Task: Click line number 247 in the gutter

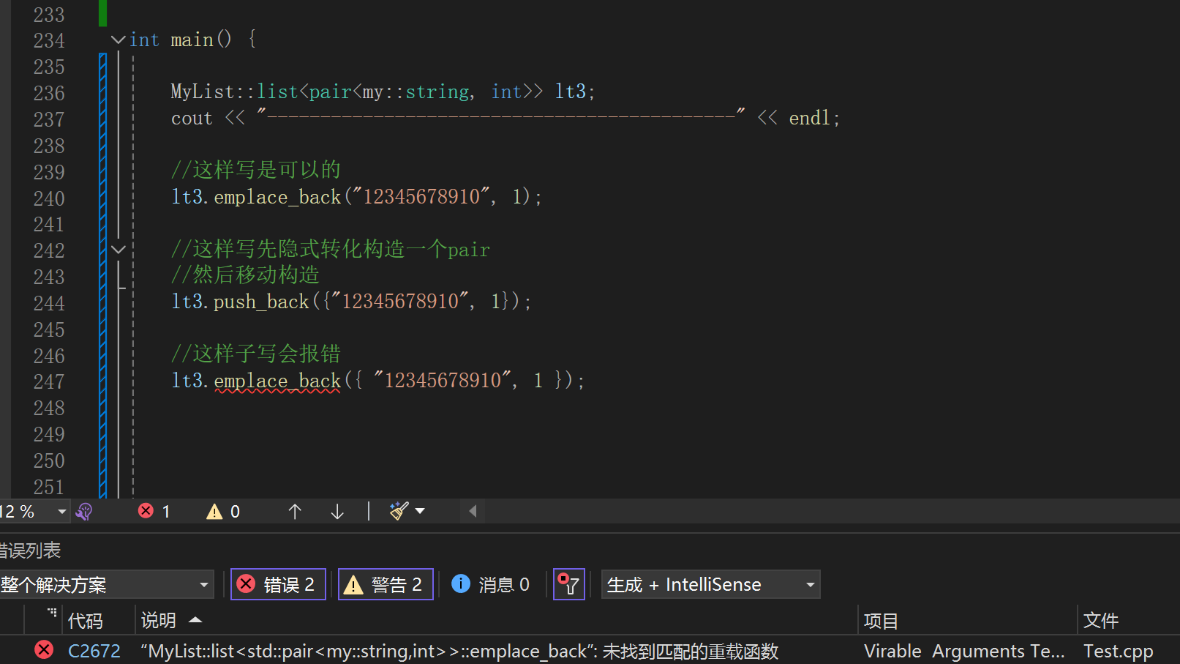Action: coord(49,381)
